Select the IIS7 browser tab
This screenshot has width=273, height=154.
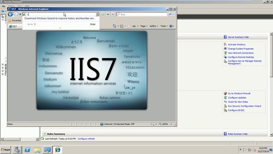(15, 27)
